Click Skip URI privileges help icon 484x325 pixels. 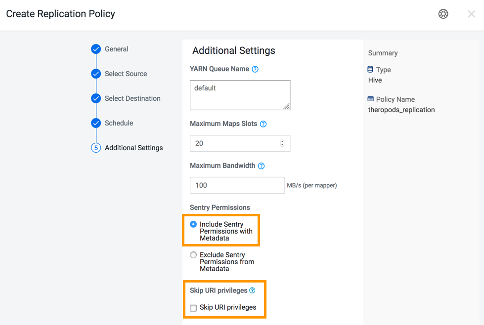pyautogui.click(x=252, y=290)
